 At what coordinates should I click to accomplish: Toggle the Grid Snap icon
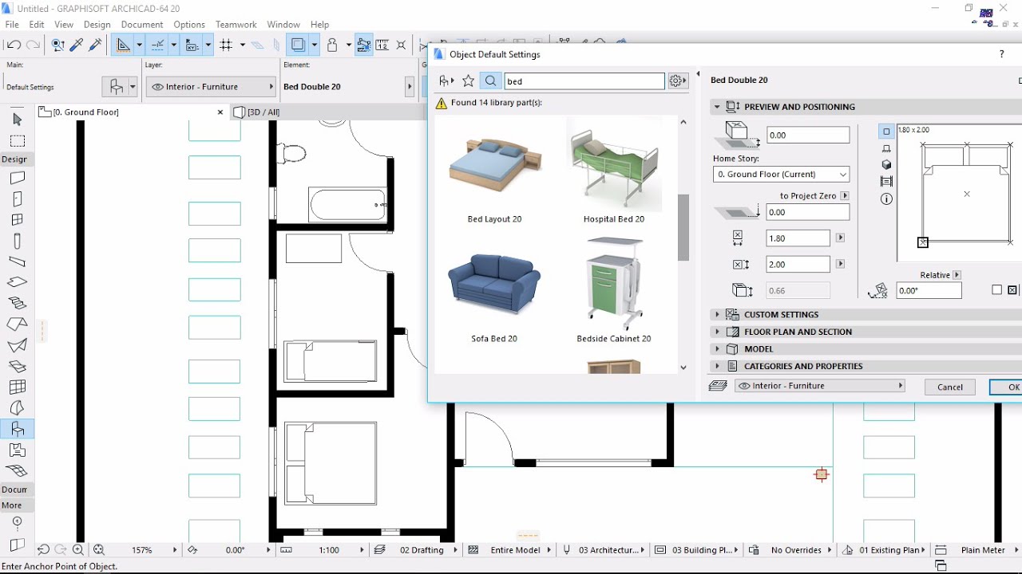tap(226, 45)
